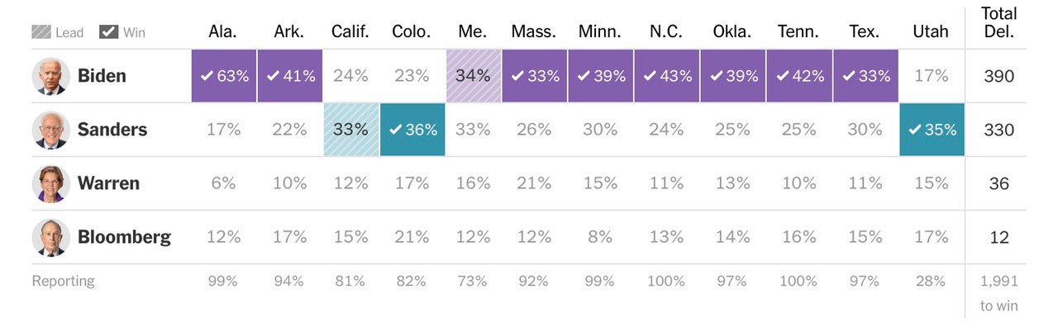This screenshot has width=1058, height=332.
Task: Click Biden's 390 total delegates value
Action: click(x=998, y=76)
